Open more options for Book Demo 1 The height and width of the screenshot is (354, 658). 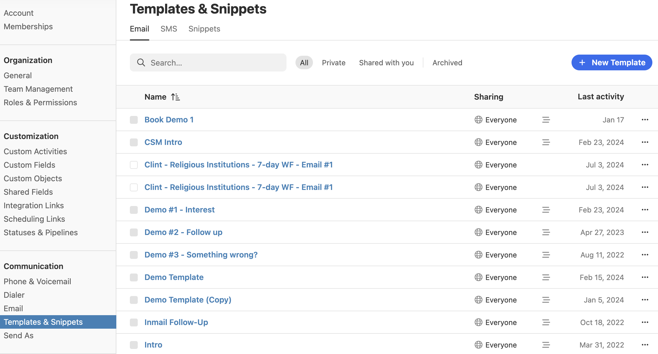[645, 120]
